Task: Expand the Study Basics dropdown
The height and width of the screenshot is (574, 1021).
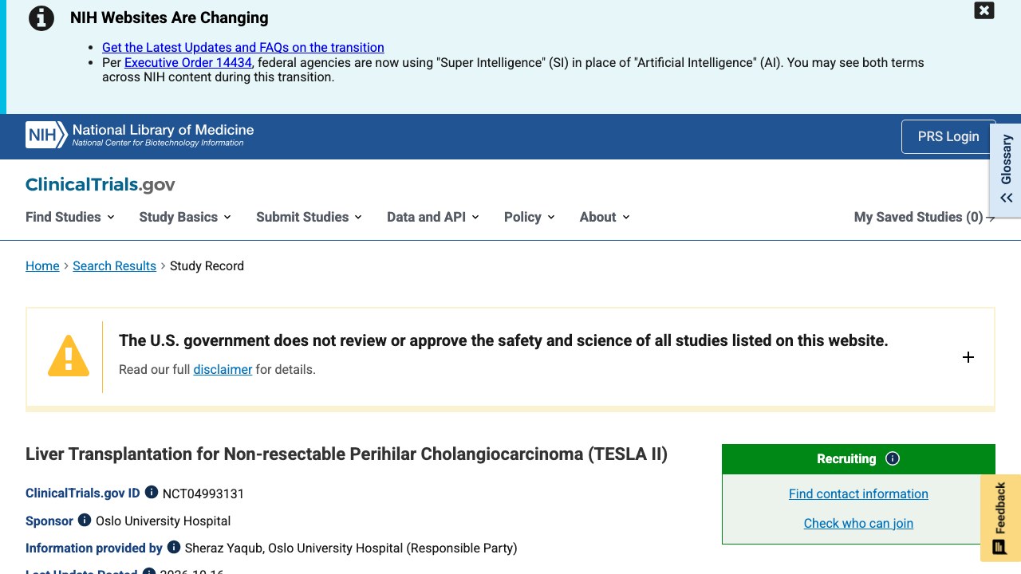Action: 185,217
